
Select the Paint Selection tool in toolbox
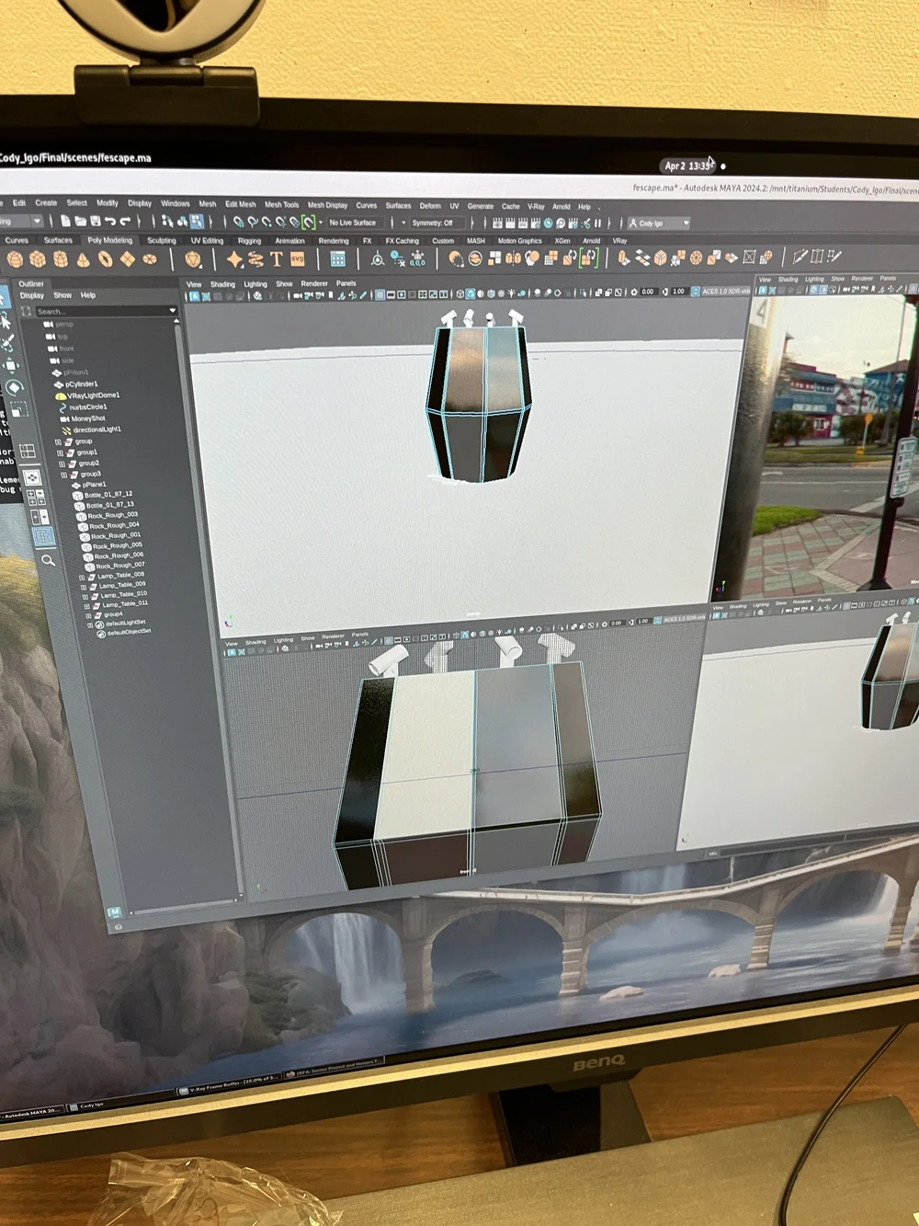7,344
